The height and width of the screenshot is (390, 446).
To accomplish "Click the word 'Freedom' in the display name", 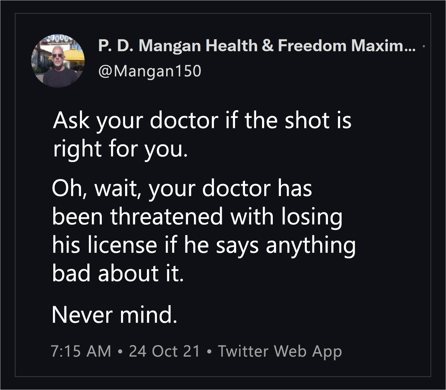I will click(x=312, y=46).
